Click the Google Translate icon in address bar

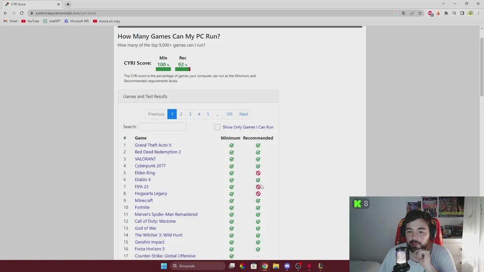[x=403, y=13]
